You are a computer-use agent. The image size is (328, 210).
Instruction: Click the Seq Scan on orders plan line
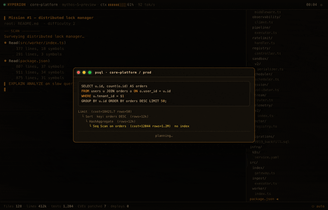(141, 126)
